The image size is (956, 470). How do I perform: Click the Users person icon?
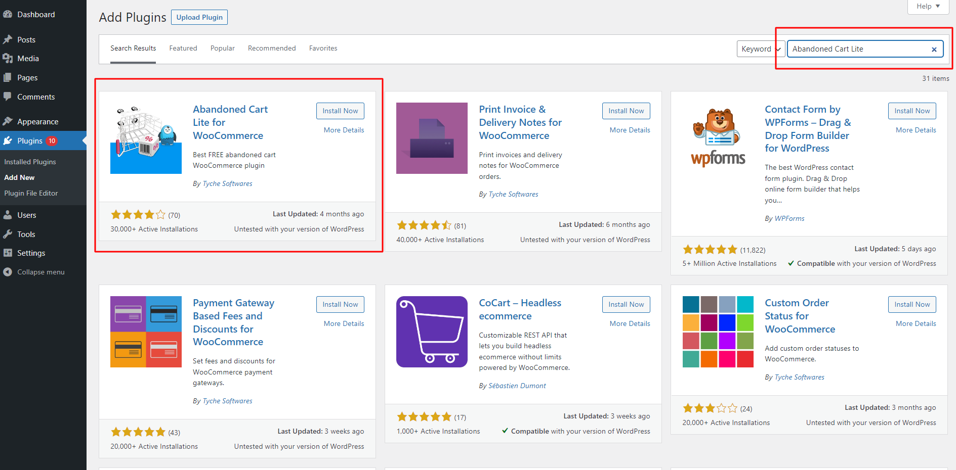pos(8,215)
